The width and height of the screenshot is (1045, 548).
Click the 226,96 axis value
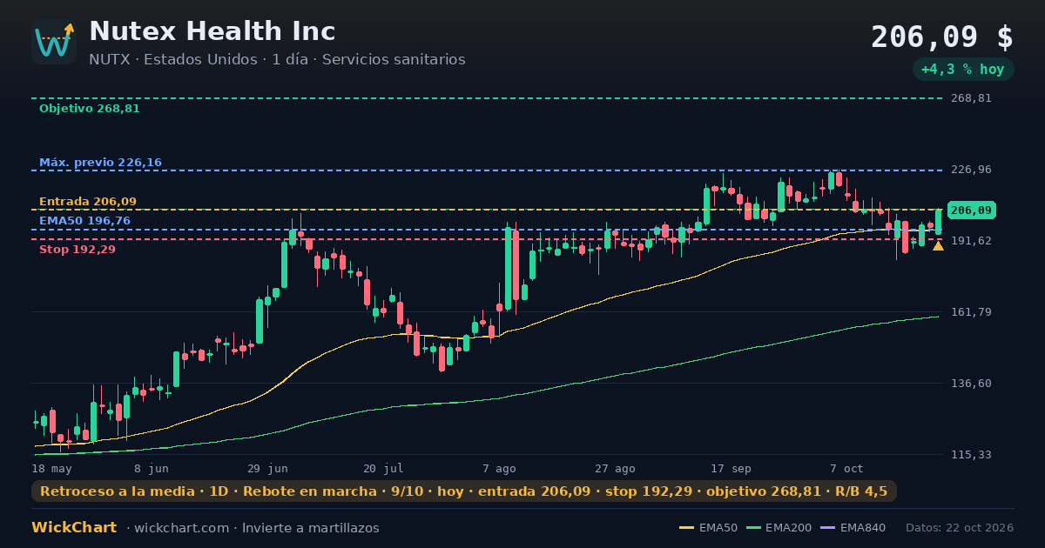click(971, 170)
